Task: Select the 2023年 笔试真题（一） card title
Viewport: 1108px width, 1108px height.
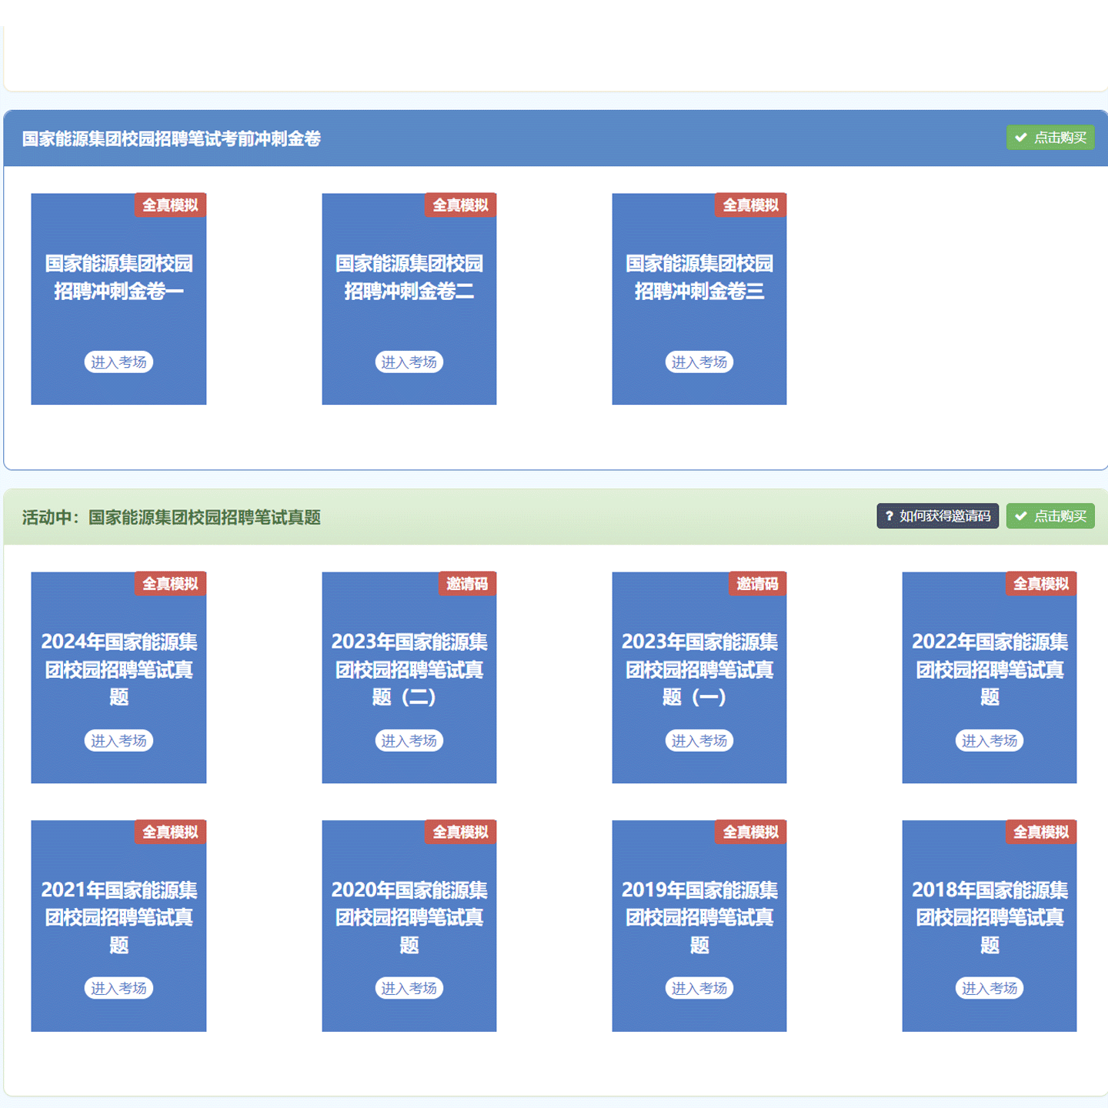Action: [699, 669]
